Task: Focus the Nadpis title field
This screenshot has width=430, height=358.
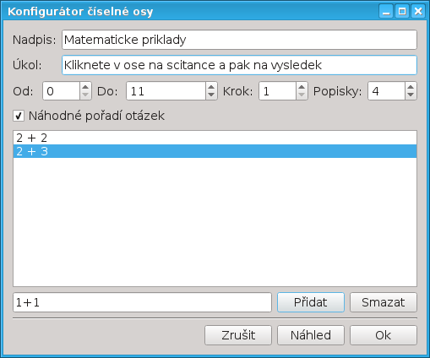Action: pyautogui.click(x=239, y=40)
